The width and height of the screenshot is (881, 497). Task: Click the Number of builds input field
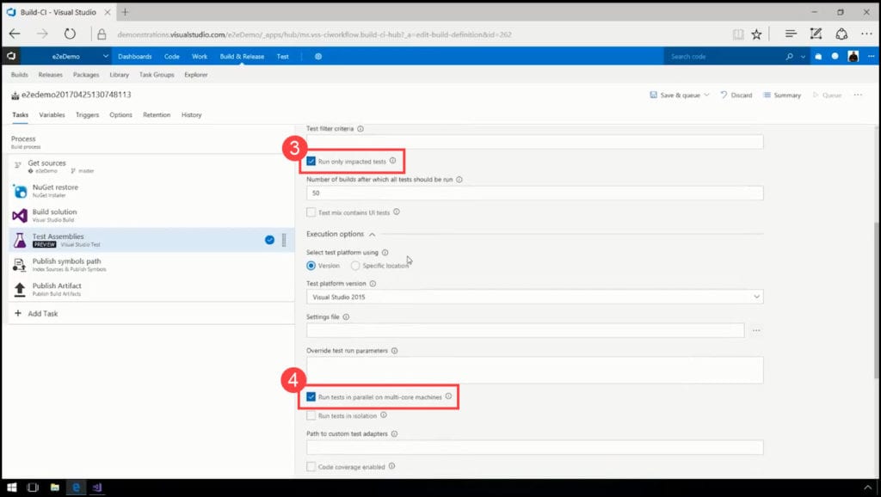tap(534, 193)
